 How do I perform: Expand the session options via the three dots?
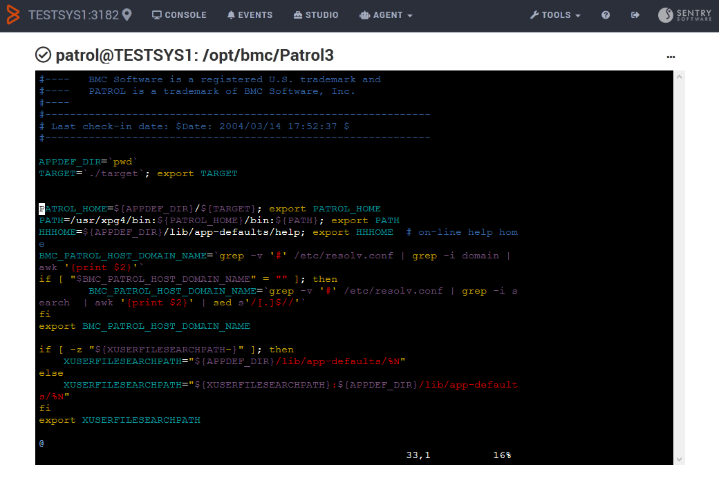click(x=671, y=57)
